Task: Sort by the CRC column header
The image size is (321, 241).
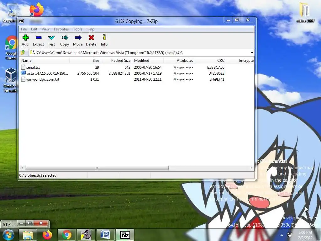Action: 210,61
